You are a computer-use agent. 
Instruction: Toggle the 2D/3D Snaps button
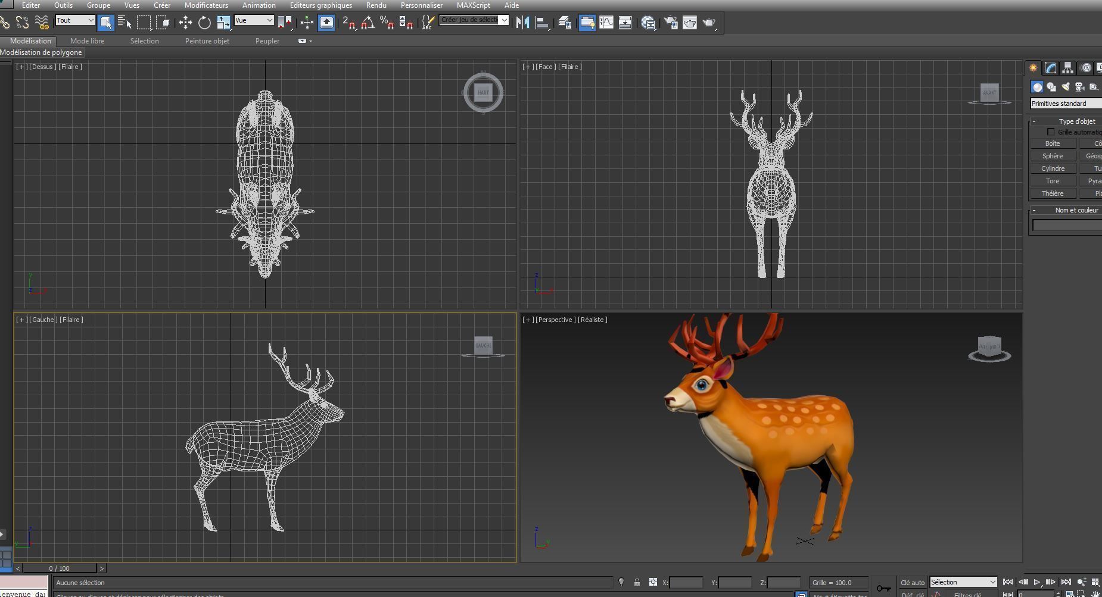349,23
